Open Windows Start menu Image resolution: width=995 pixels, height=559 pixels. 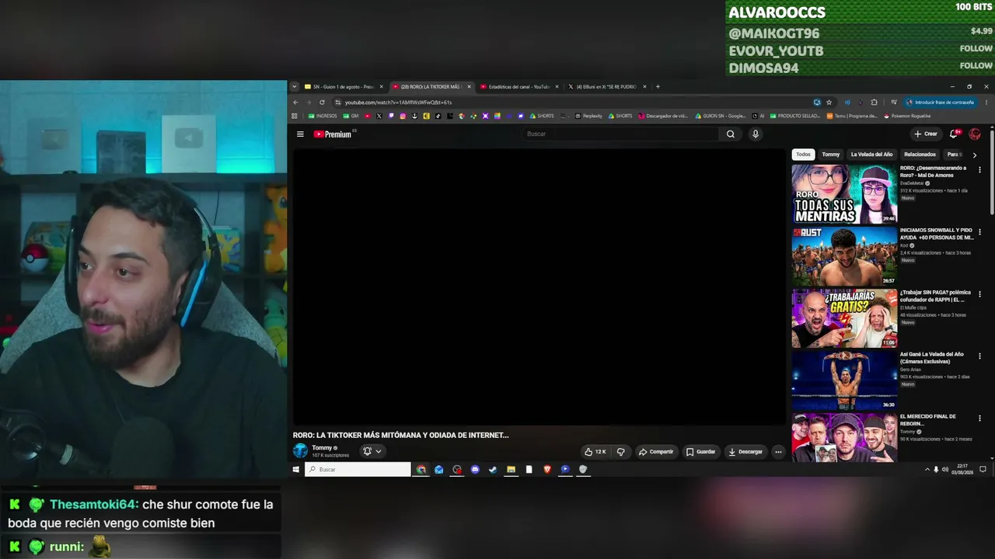coord(295,470)
